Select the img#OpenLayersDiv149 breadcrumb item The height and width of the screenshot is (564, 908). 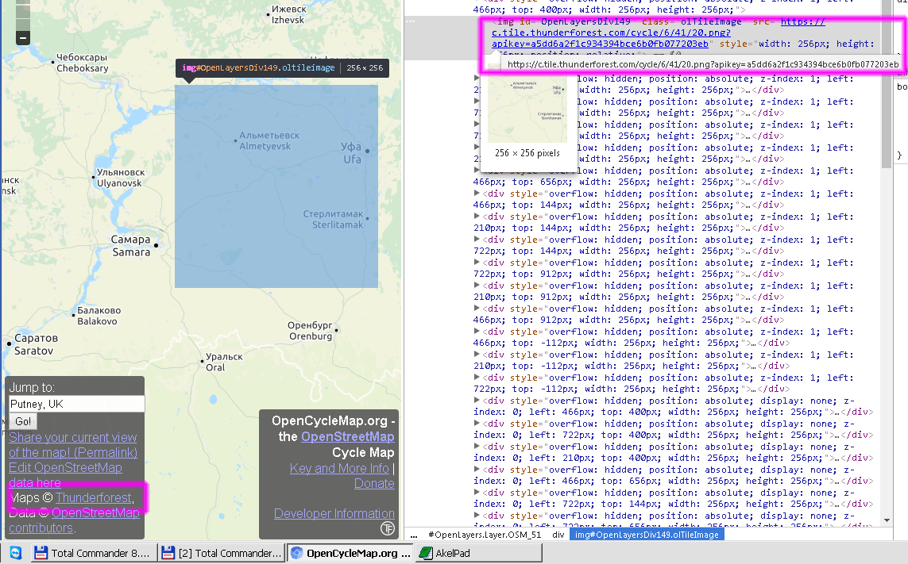click(647, 535)
